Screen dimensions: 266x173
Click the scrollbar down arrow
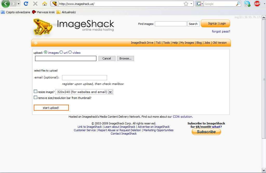264,170
